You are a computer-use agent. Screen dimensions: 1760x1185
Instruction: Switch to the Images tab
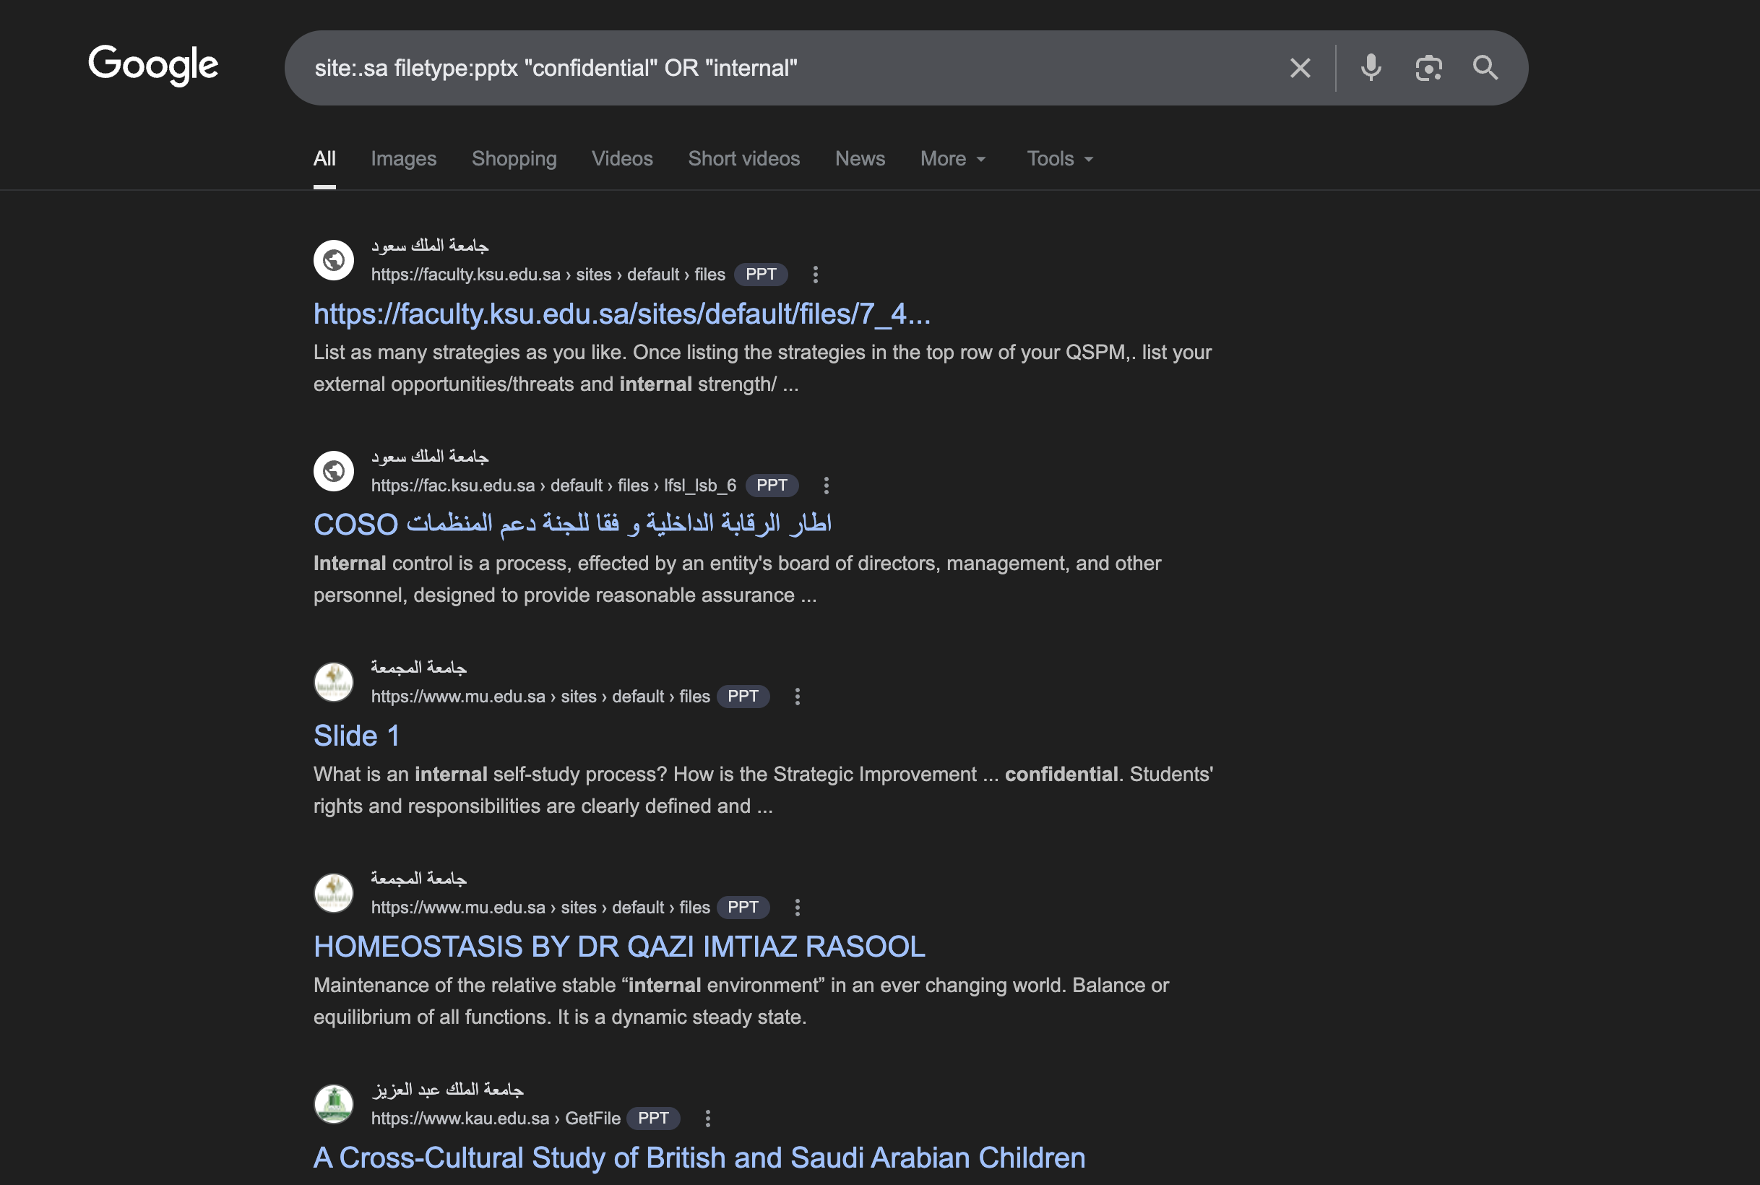pyautogui.click(x=404, y=159)
